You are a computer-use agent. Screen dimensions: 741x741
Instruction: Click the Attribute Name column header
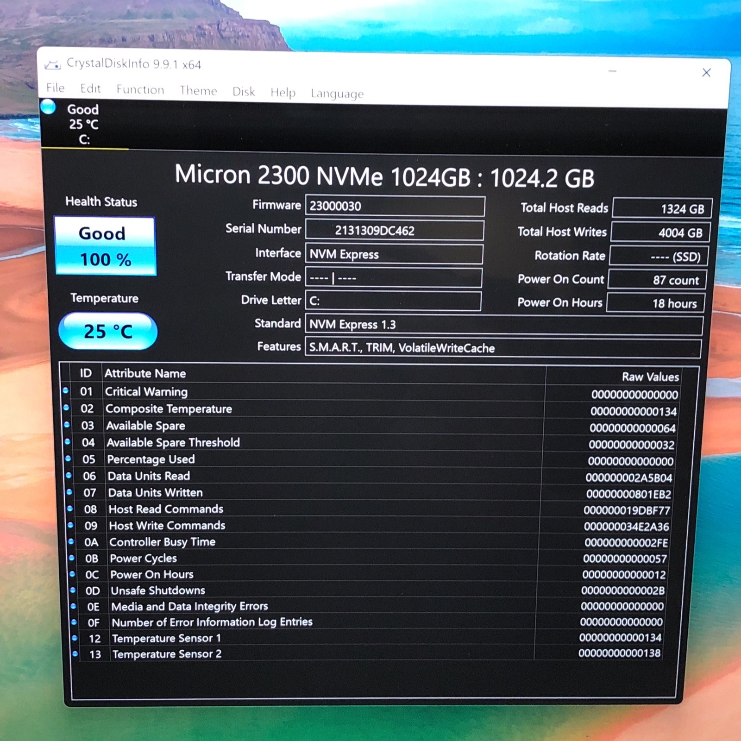point(145,373)
